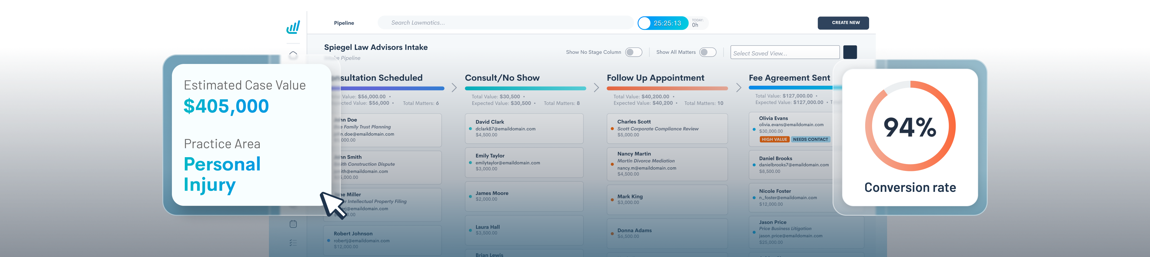Viewport: 1150px width, 257px height.
Task: Open the Jason Price matter card
Action: [806, 232]
